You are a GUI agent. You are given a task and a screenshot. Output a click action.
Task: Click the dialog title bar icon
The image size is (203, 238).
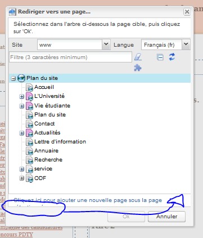tap(12, 12)
